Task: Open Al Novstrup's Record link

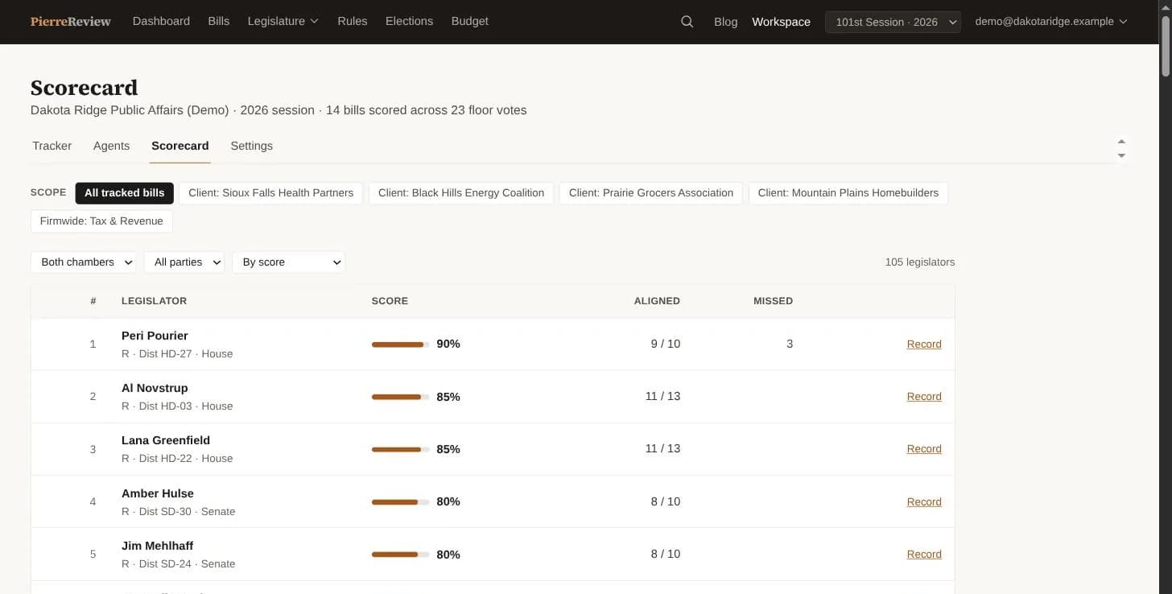Action: pos(924,397)
